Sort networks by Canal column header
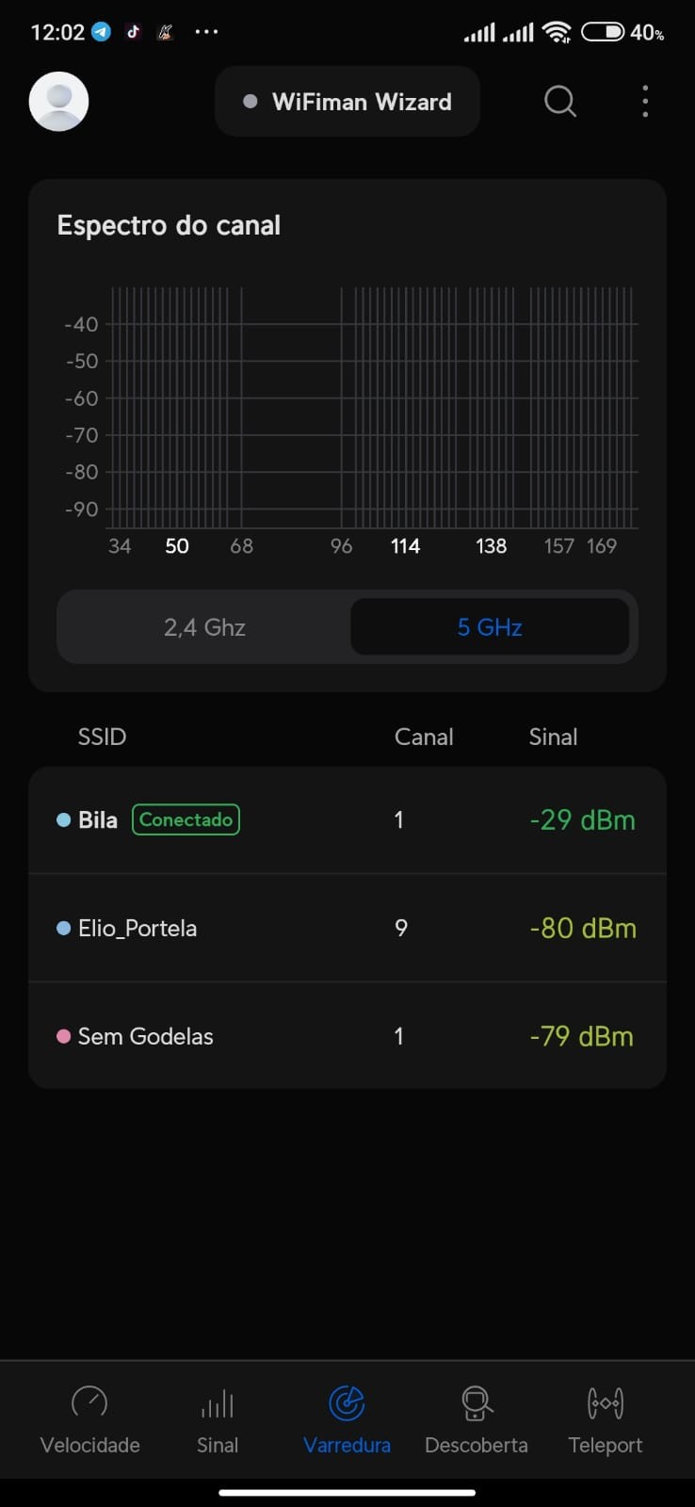The image size is (695, 1507). (x=424, y=737)
